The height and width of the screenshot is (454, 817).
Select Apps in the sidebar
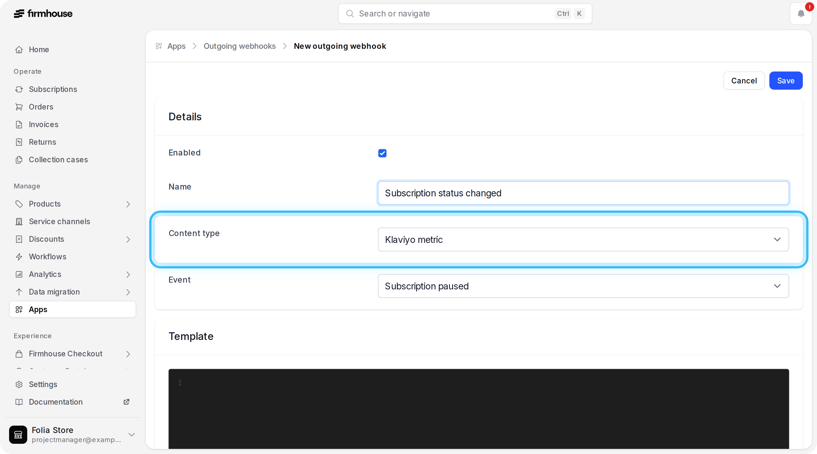click(x=73, y=309)
